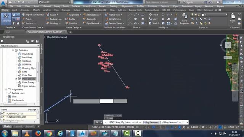Click the Rotate tool icon
Image resolution: width=244 pixels, height=137 pixels.
[163, 14]
